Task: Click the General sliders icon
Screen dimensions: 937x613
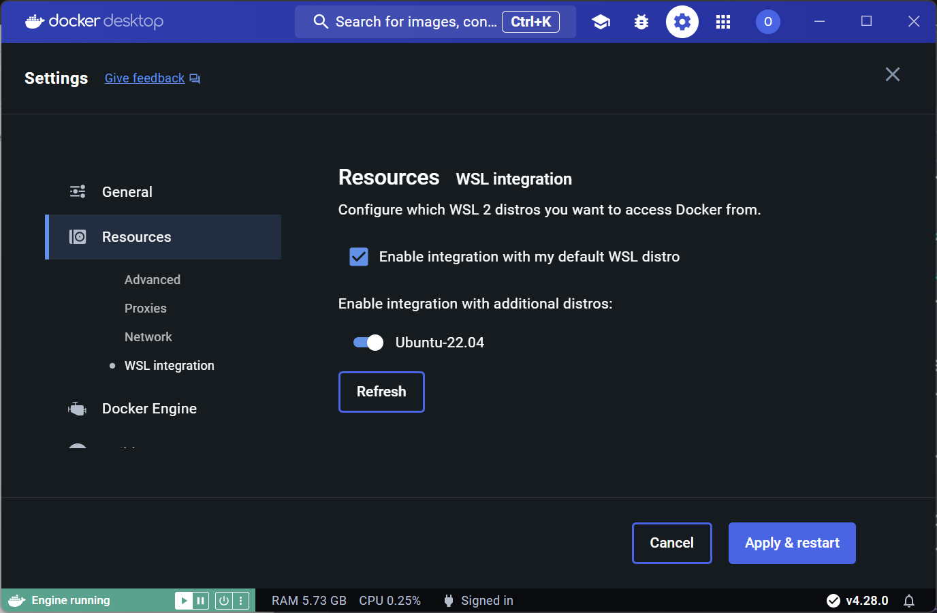Action: coord(78,192)
